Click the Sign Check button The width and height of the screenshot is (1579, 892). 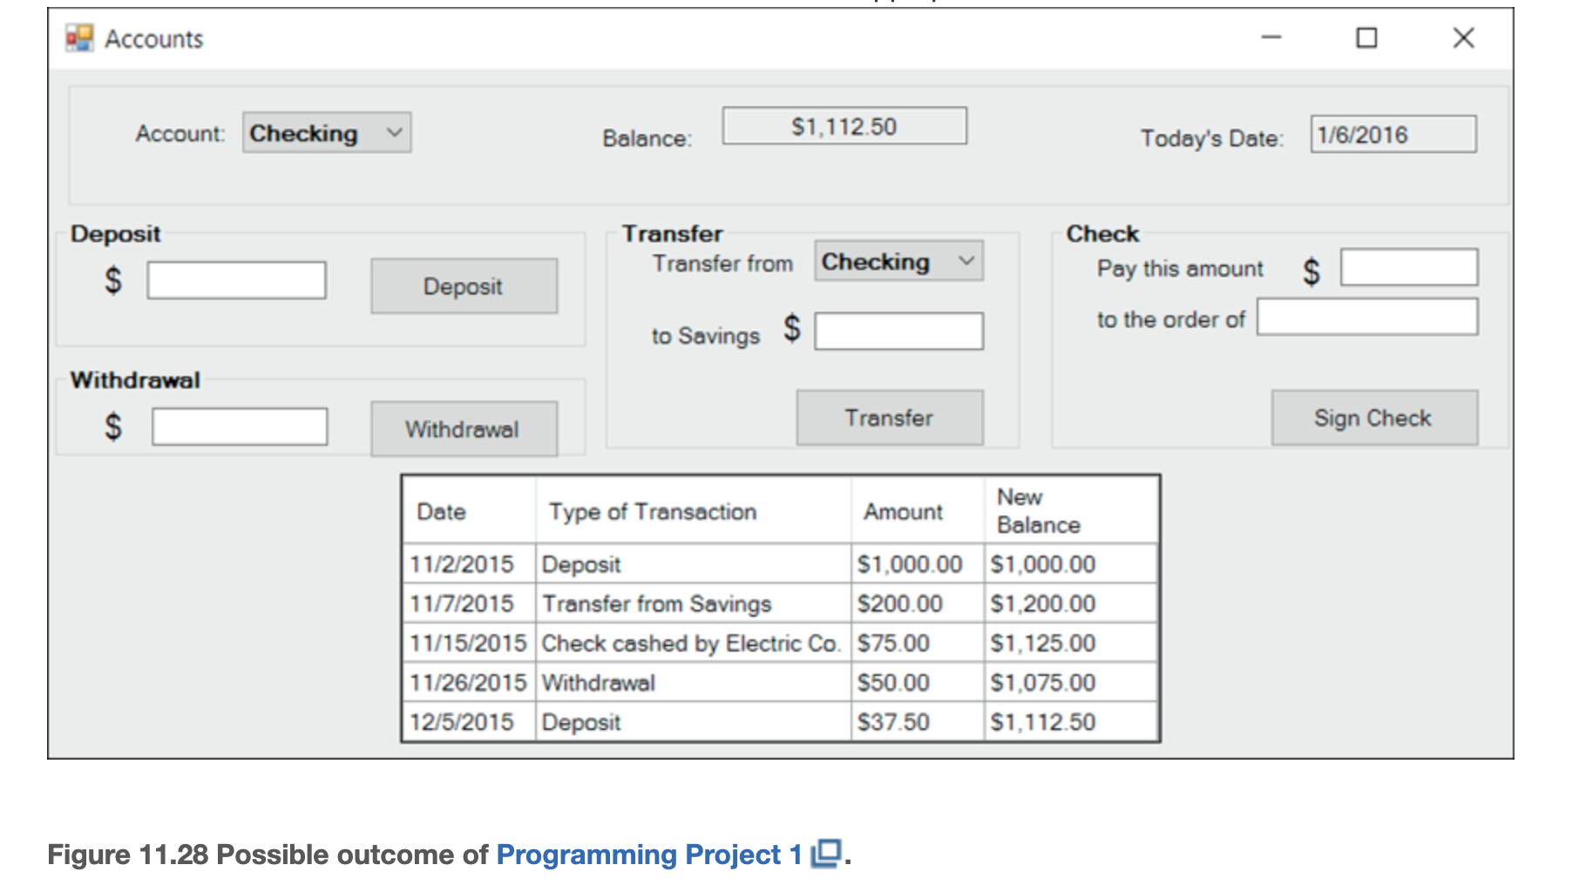click(x=1373, y=417)
